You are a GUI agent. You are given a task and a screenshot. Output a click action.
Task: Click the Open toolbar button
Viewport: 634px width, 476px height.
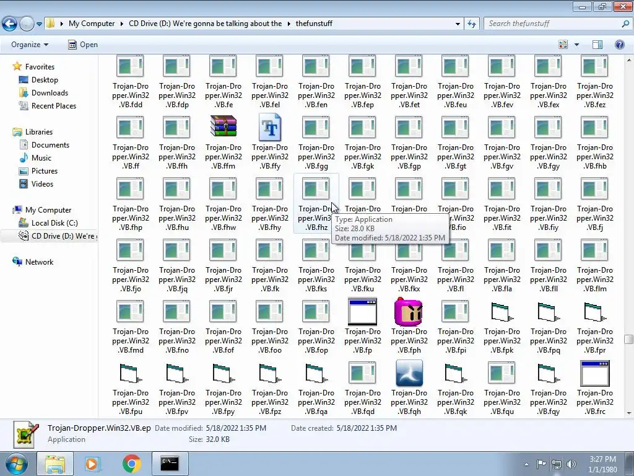[83, 45]
